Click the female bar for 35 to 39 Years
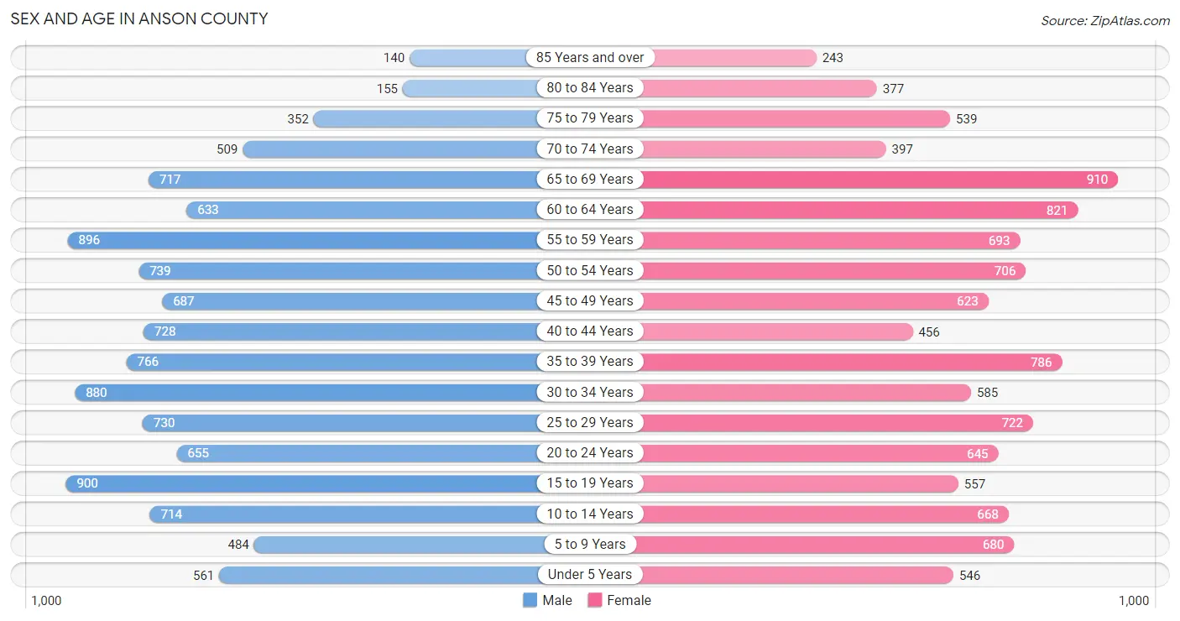Viewport: 1180px width, 621px height. [825, 362]
